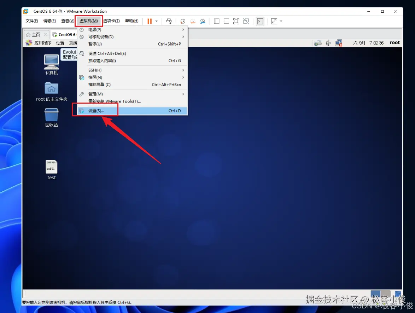The height and width of the screenshot is (313, 415).
Task: Click the stretch guest display icon
Action: 274,21
